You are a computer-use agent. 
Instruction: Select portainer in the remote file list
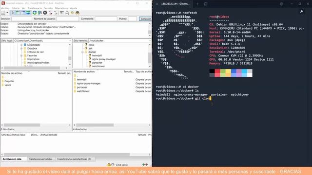[82, 87]
